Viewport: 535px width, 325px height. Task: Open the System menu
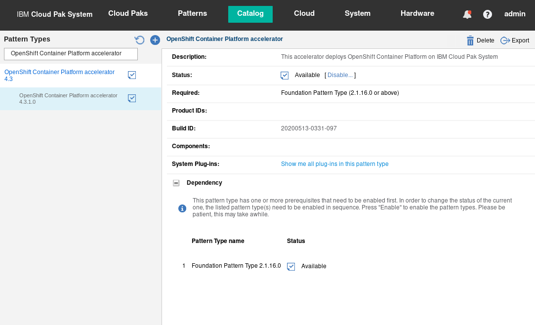pos(358,13)
